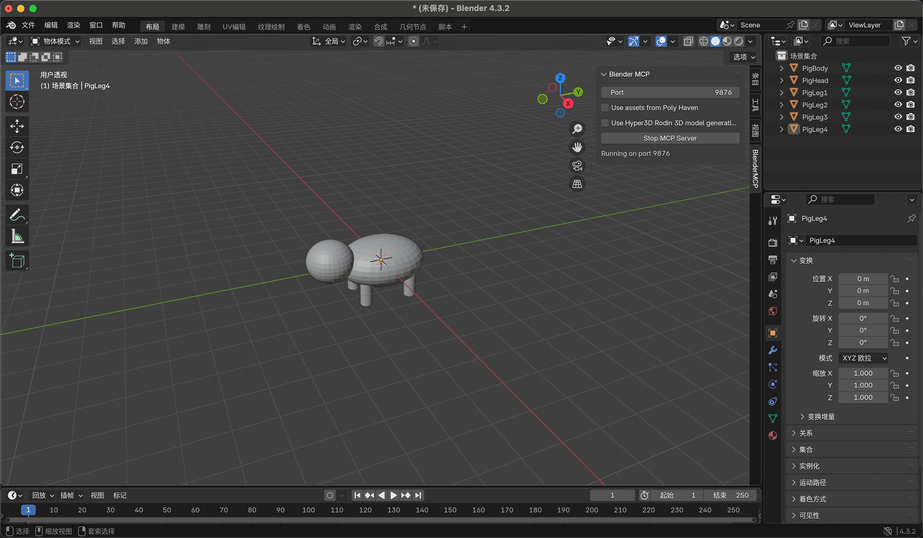923x538 pixels.
Task: Open the Material properties tab
Action: tap(773, 436)
